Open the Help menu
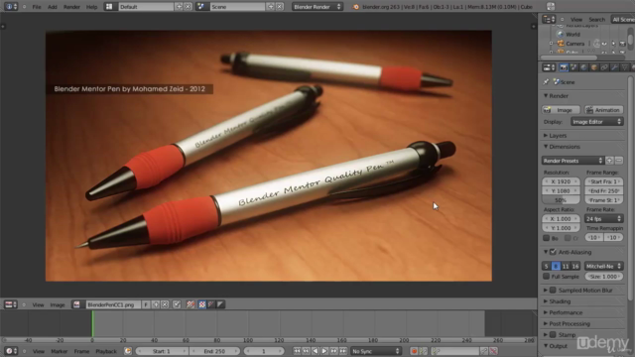 click(91, 7)
